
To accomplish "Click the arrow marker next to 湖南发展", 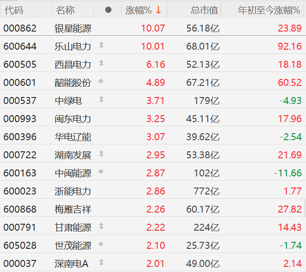I will 101,154.
